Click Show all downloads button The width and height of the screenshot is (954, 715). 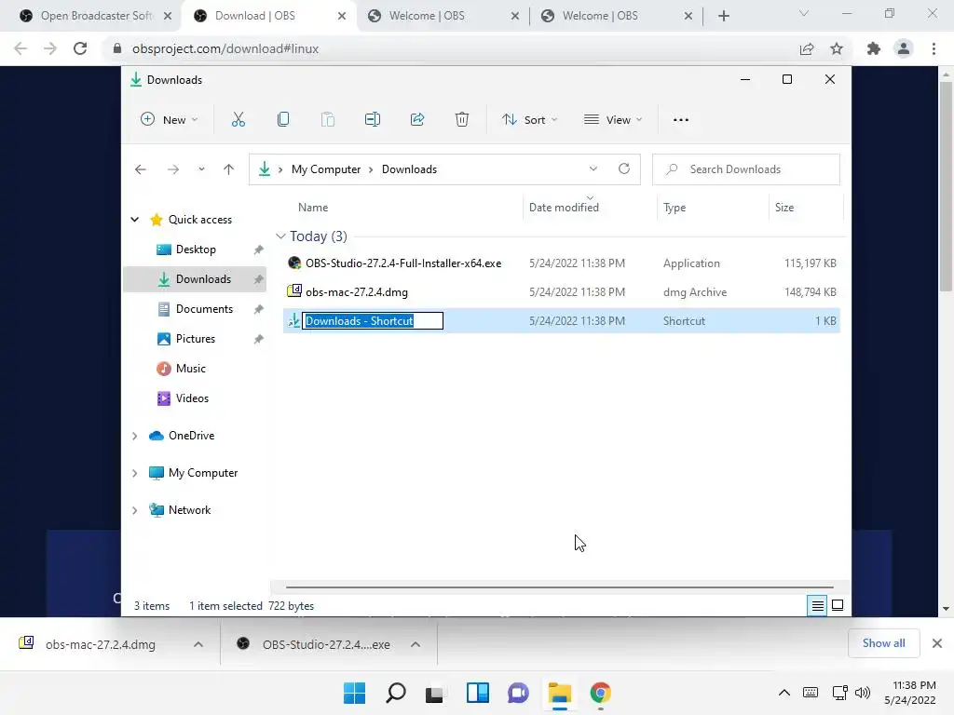pos(883,643)
